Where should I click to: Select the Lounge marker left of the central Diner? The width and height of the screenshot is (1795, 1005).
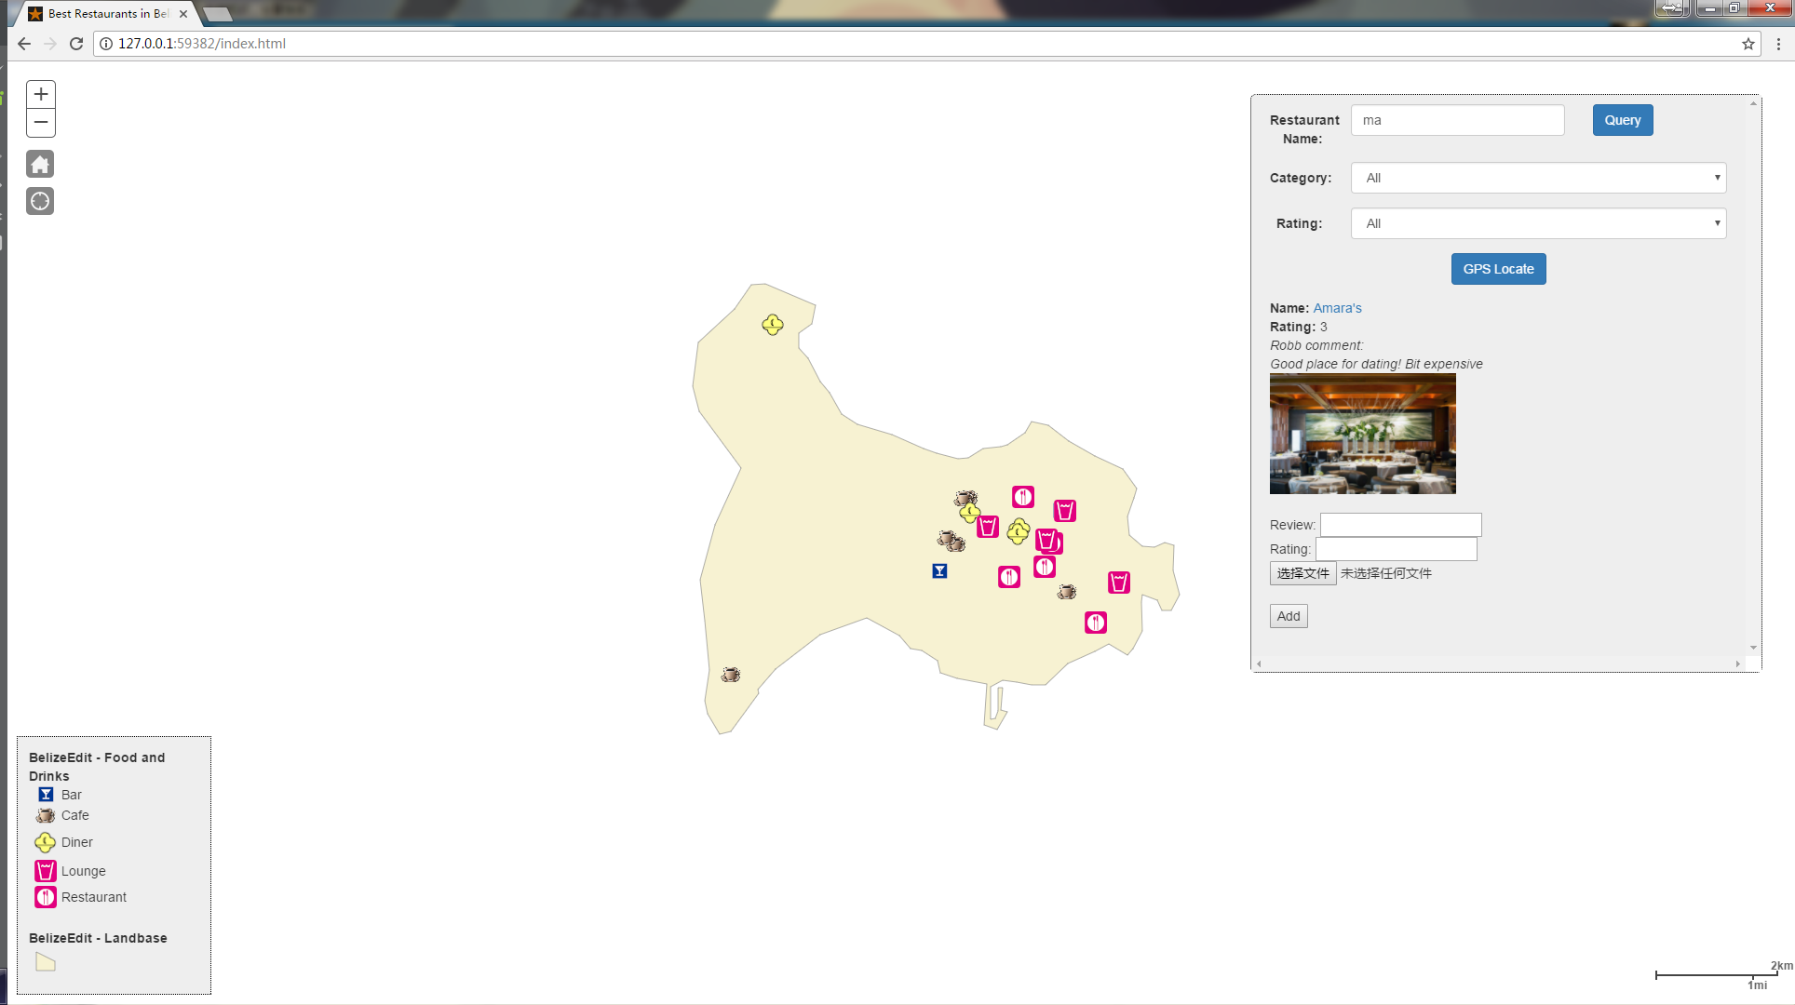click(988, 527)
